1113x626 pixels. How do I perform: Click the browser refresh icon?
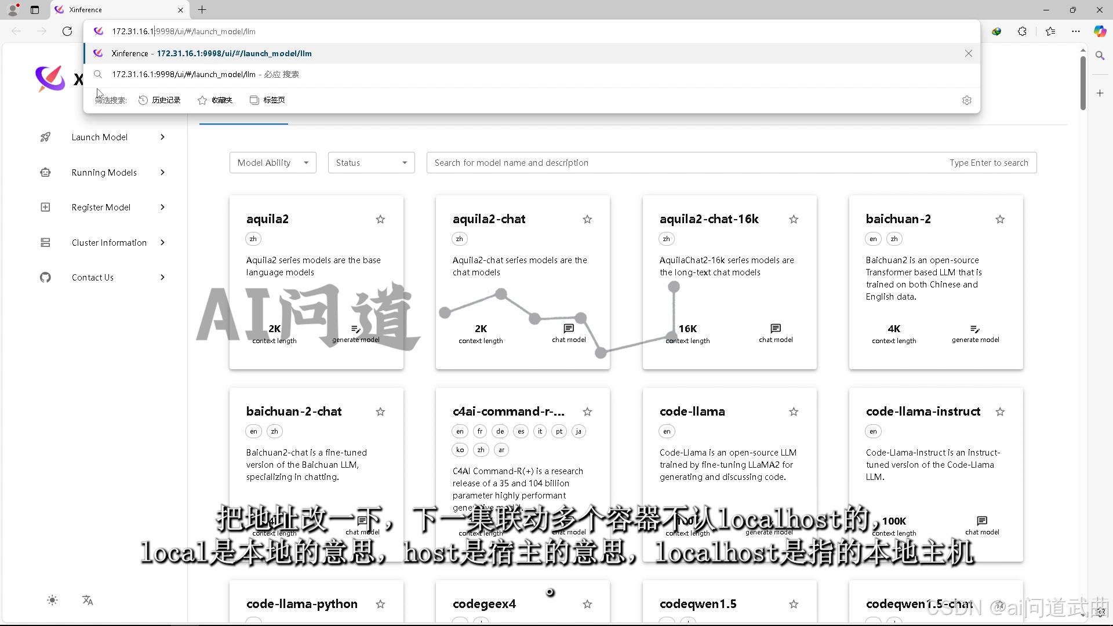pyautogui.click(x=67, y=31)
